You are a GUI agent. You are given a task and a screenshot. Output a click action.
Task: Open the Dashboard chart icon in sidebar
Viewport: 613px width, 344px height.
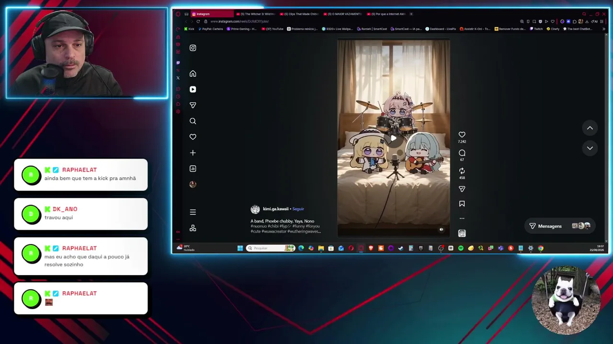(193, 169)
